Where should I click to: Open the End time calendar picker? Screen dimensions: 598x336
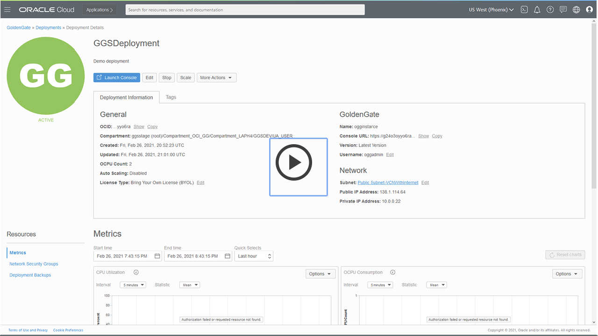tap(228, 256)
